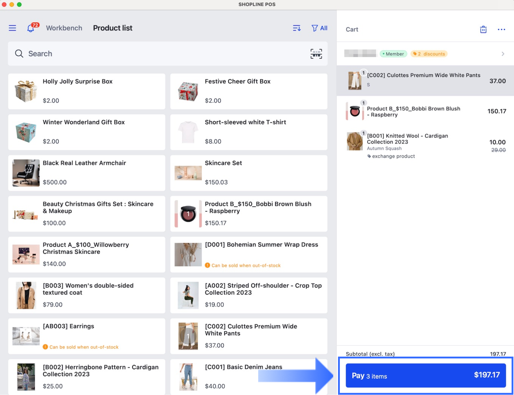Viewport: 514px width, 395px height.
Task: Click the Member badge in cart
Action: tap(393, 54)
